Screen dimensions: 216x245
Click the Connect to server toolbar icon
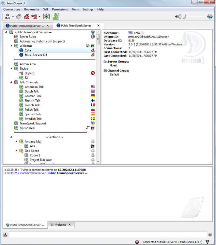point(8,16)
